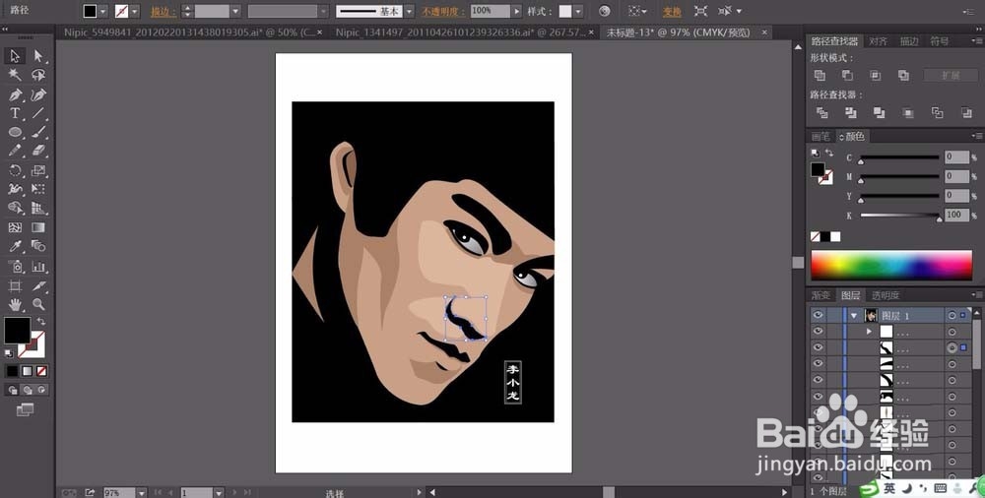Select the Free Transform tool
The height and width of the screenshot is (498, 985).
point(38,189)
